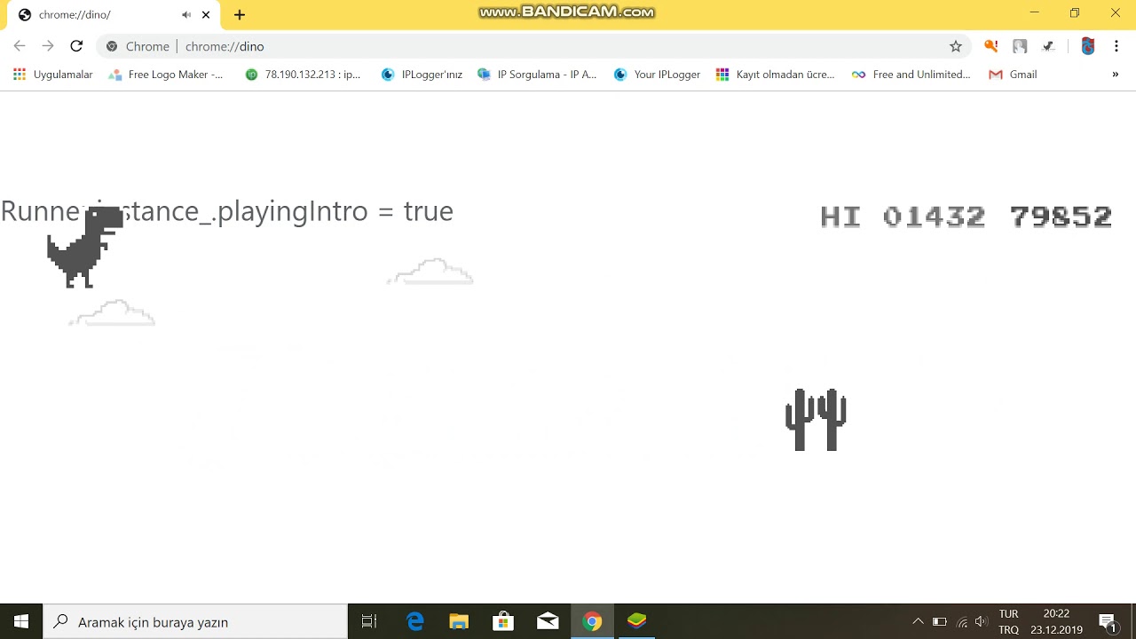Click the forward navigation arrow
The width and height of the screenshot is (1136, 639).
click(x=48, y=46)
